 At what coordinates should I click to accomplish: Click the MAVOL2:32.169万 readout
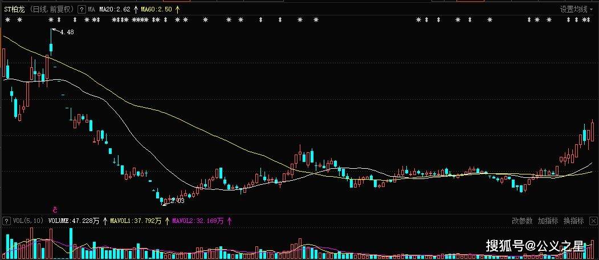pyautogui.click(x=198, y=221)
